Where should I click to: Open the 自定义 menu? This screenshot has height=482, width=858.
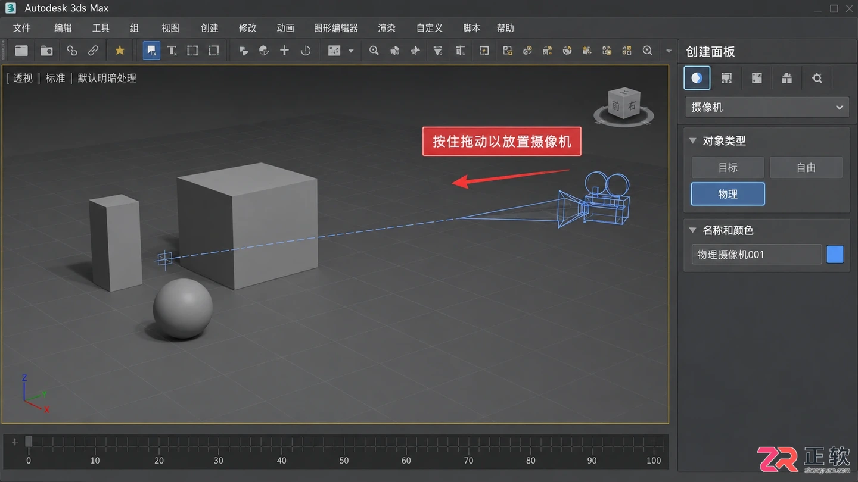coord(430,28)
